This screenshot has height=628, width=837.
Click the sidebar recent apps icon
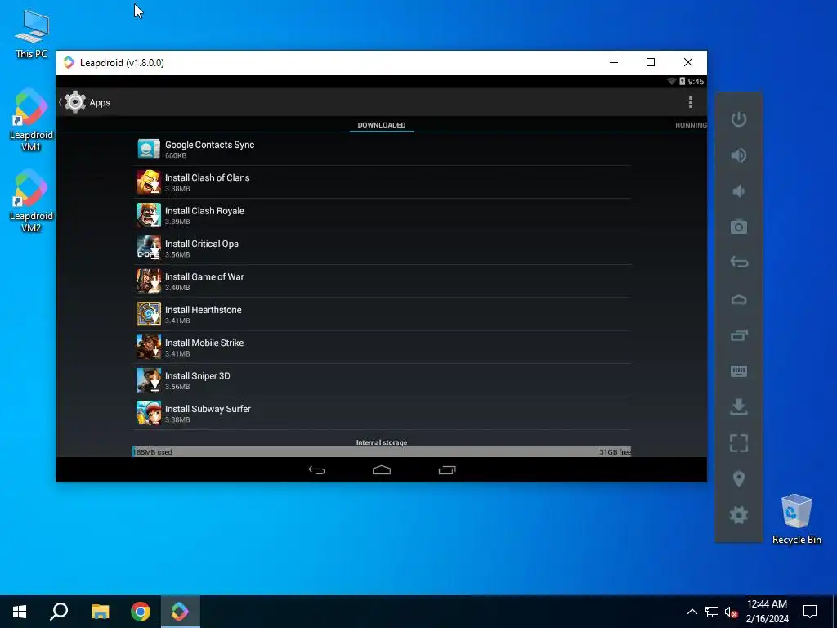[x=739, y=335]
